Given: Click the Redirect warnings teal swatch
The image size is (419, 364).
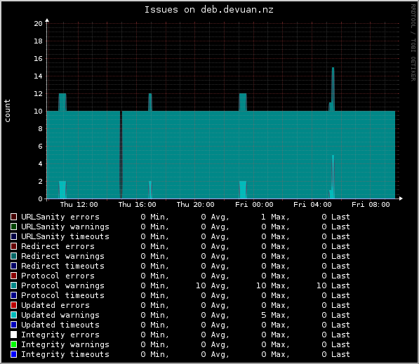Looking at the screenshot, I should point(13,256).
